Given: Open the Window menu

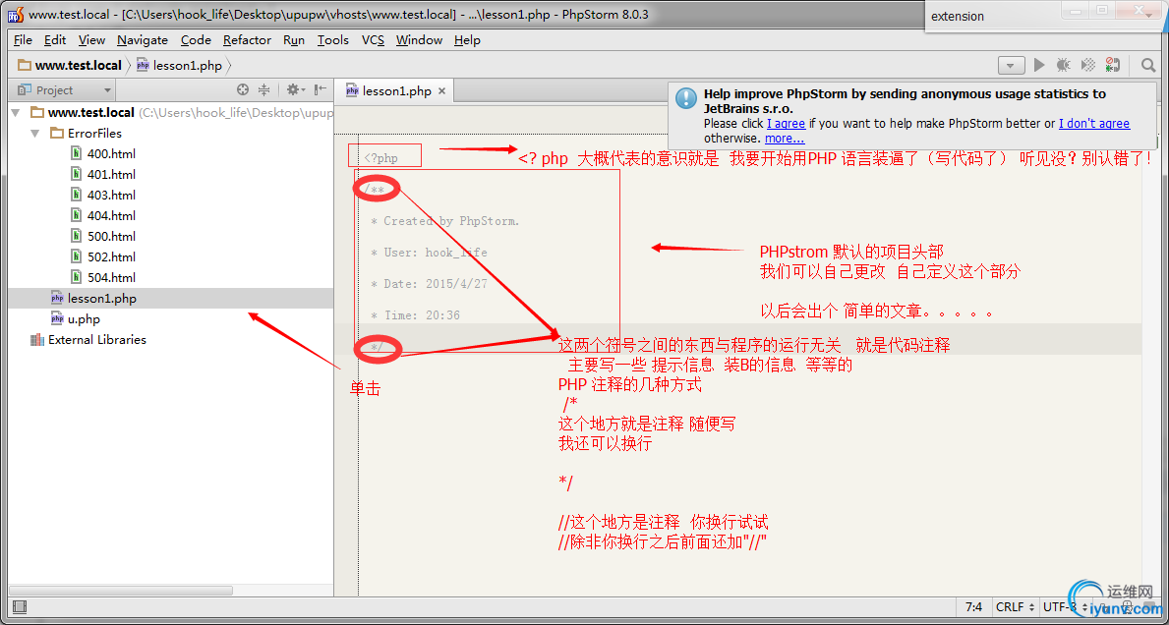Looking at the screenshot, I should coord(419,40).
